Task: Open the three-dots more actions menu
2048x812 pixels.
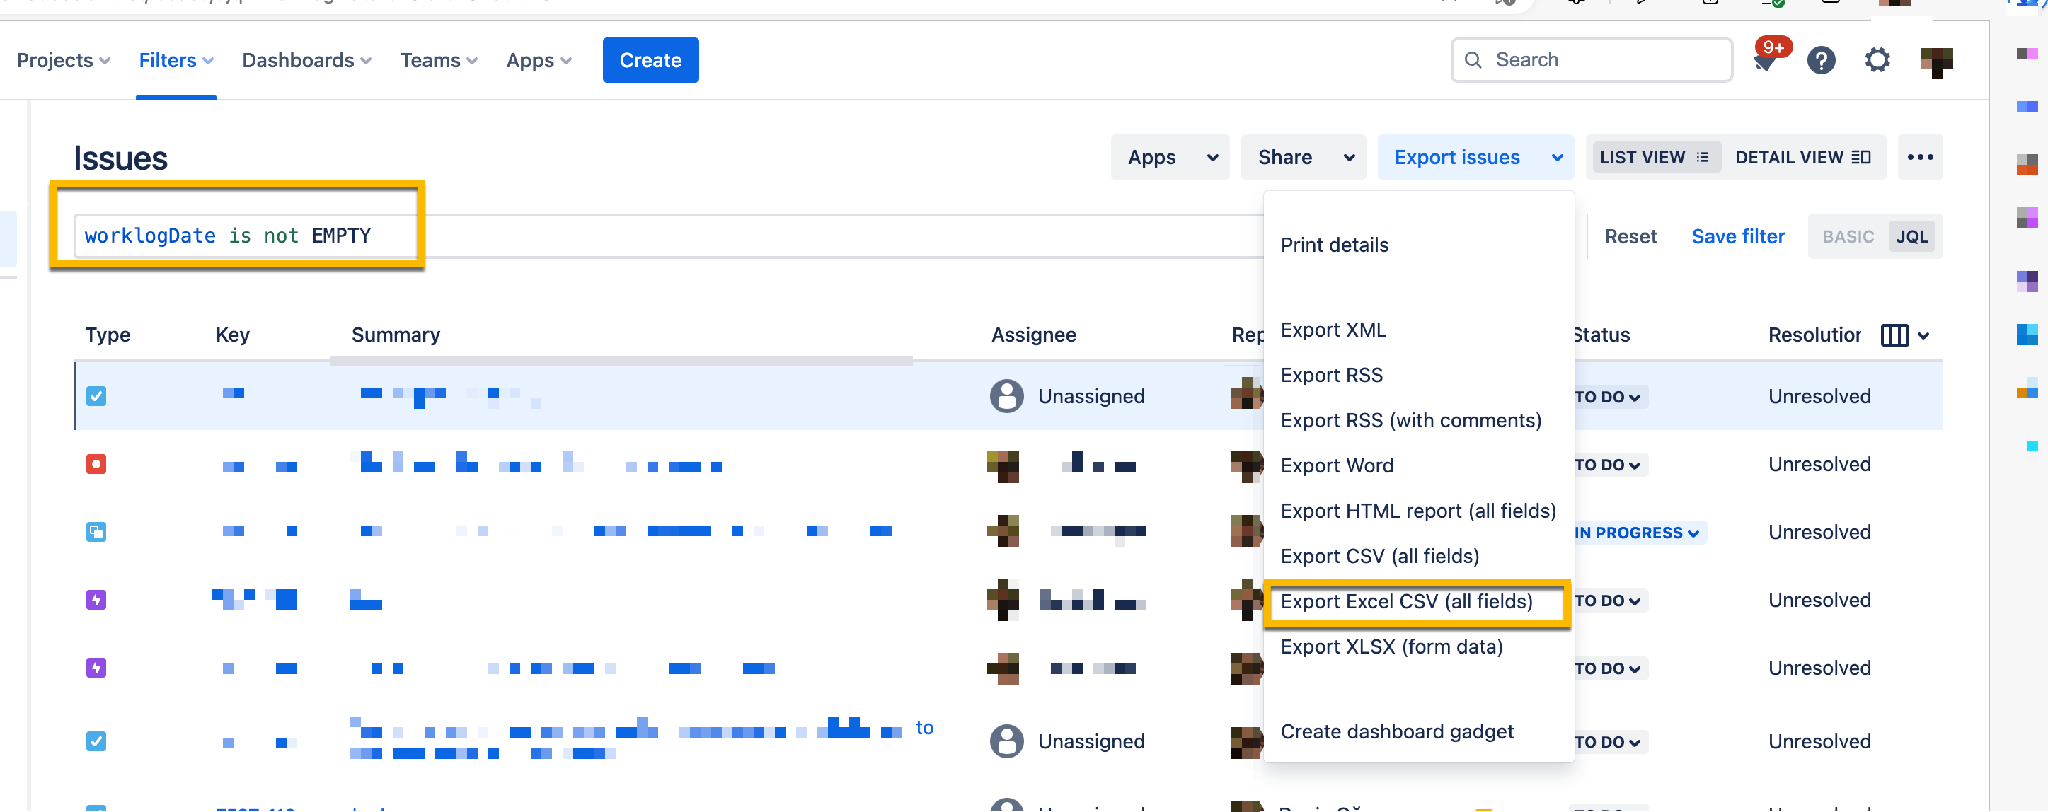Action: tap(1919, 157)
